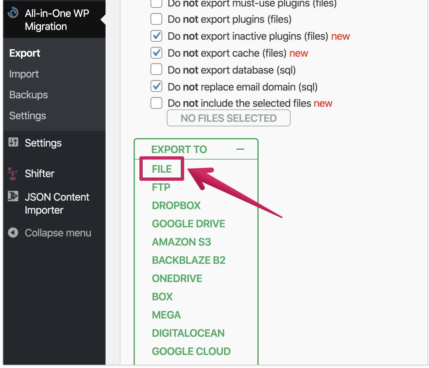Export to AMAZON S3 option
The image size is (429, 368).
coord(181,242)
